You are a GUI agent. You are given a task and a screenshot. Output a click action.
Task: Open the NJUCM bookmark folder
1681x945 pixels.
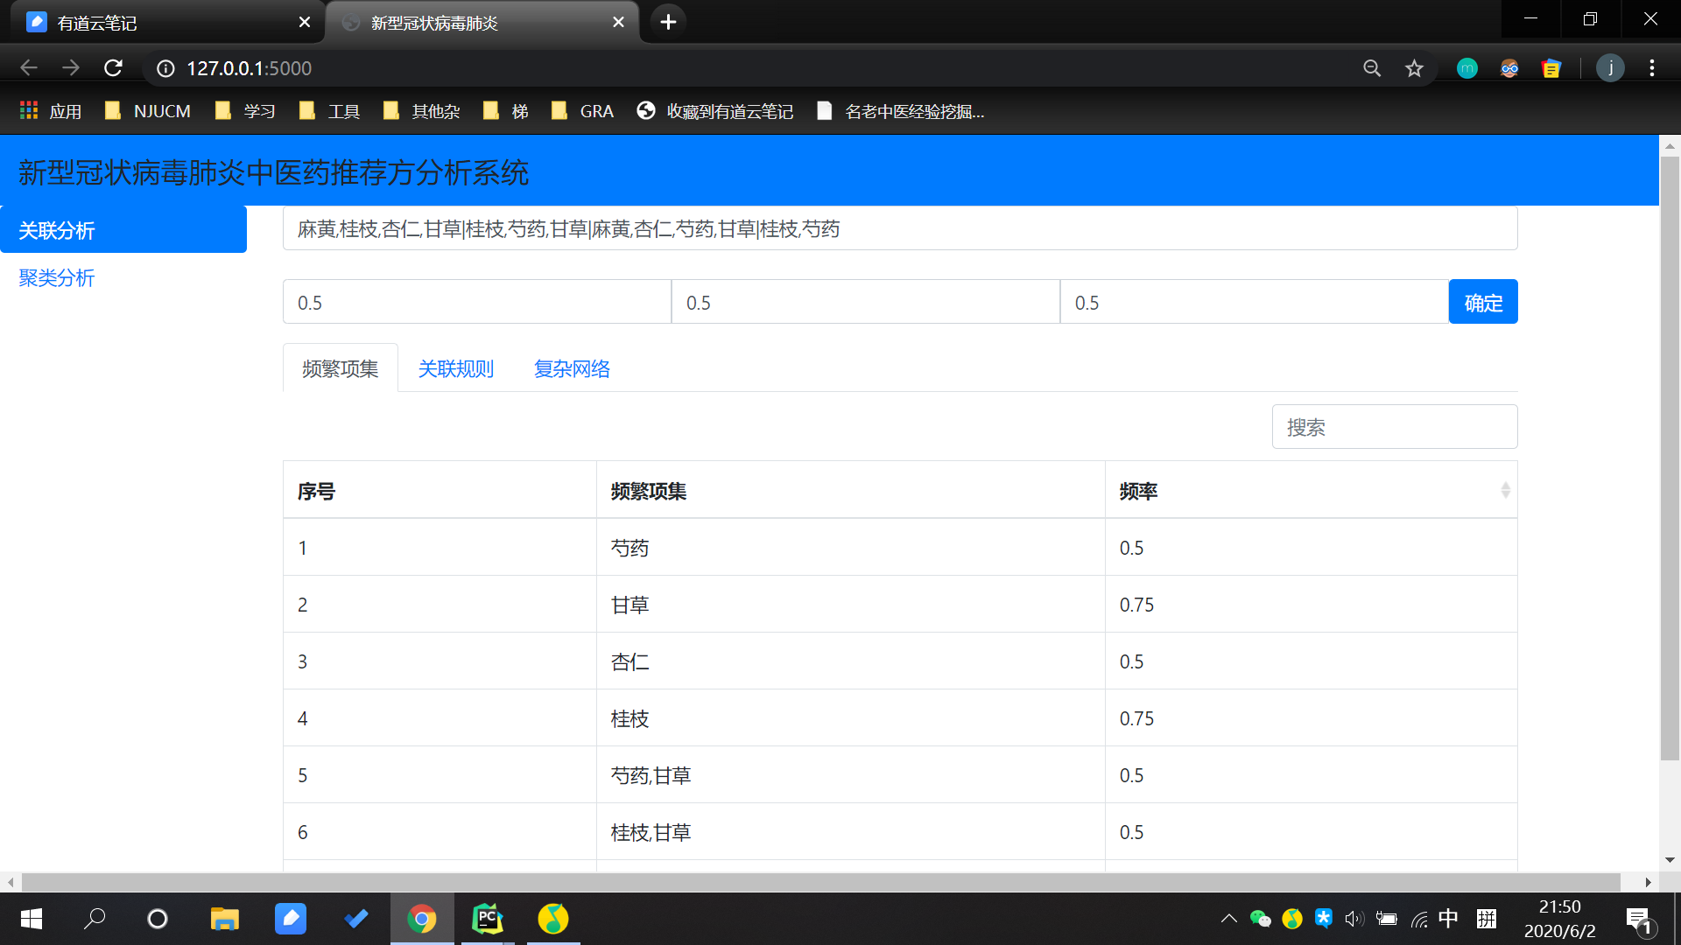click(147, 111)
